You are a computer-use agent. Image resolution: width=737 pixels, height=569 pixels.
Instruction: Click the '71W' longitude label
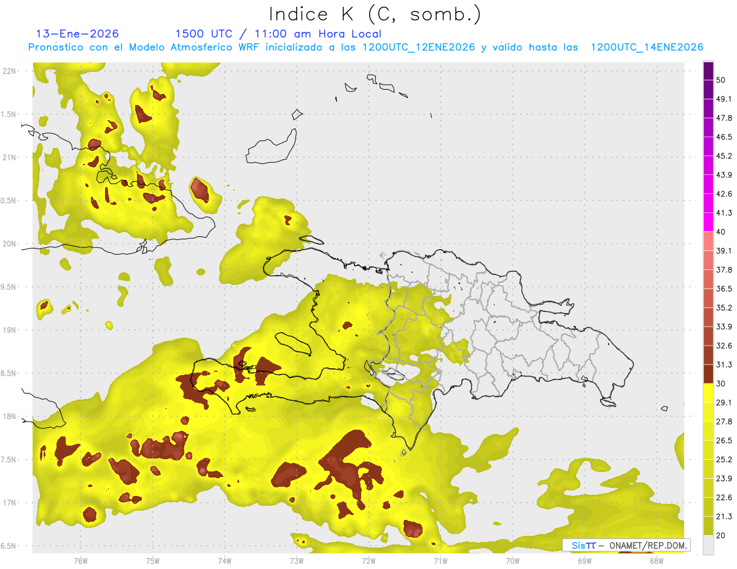pos(440,561)
